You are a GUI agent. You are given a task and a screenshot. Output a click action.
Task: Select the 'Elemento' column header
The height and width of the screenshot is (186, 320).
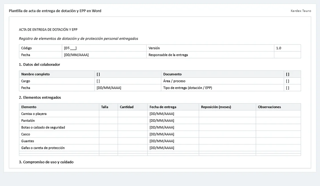pyautogui.click(x=59, y=107)
